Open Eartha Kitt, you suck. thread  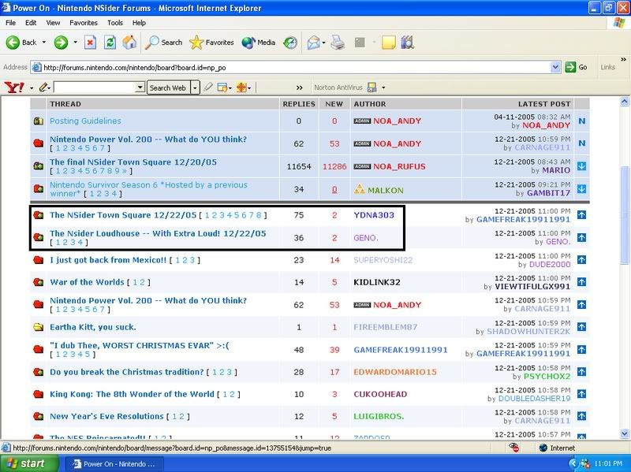pos(92,327)
